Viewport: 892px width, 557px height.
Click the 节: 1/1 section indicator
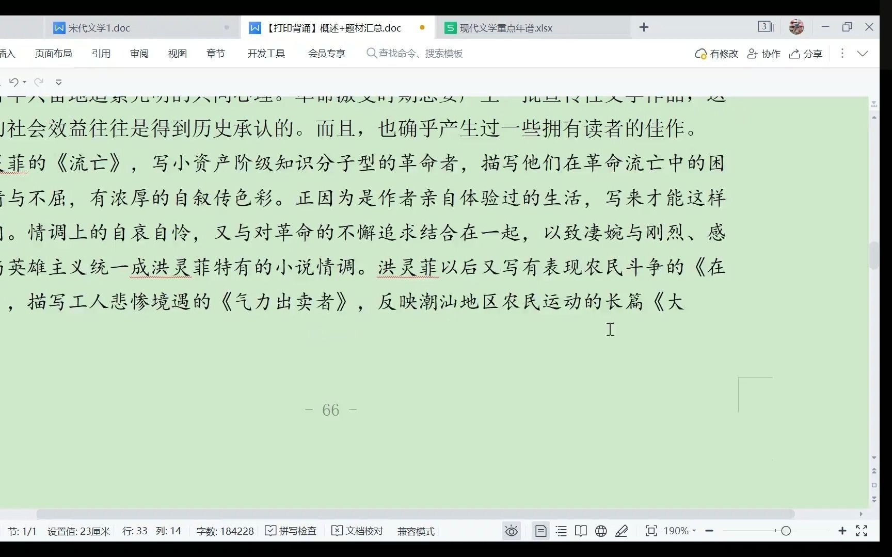pos(22,531)
